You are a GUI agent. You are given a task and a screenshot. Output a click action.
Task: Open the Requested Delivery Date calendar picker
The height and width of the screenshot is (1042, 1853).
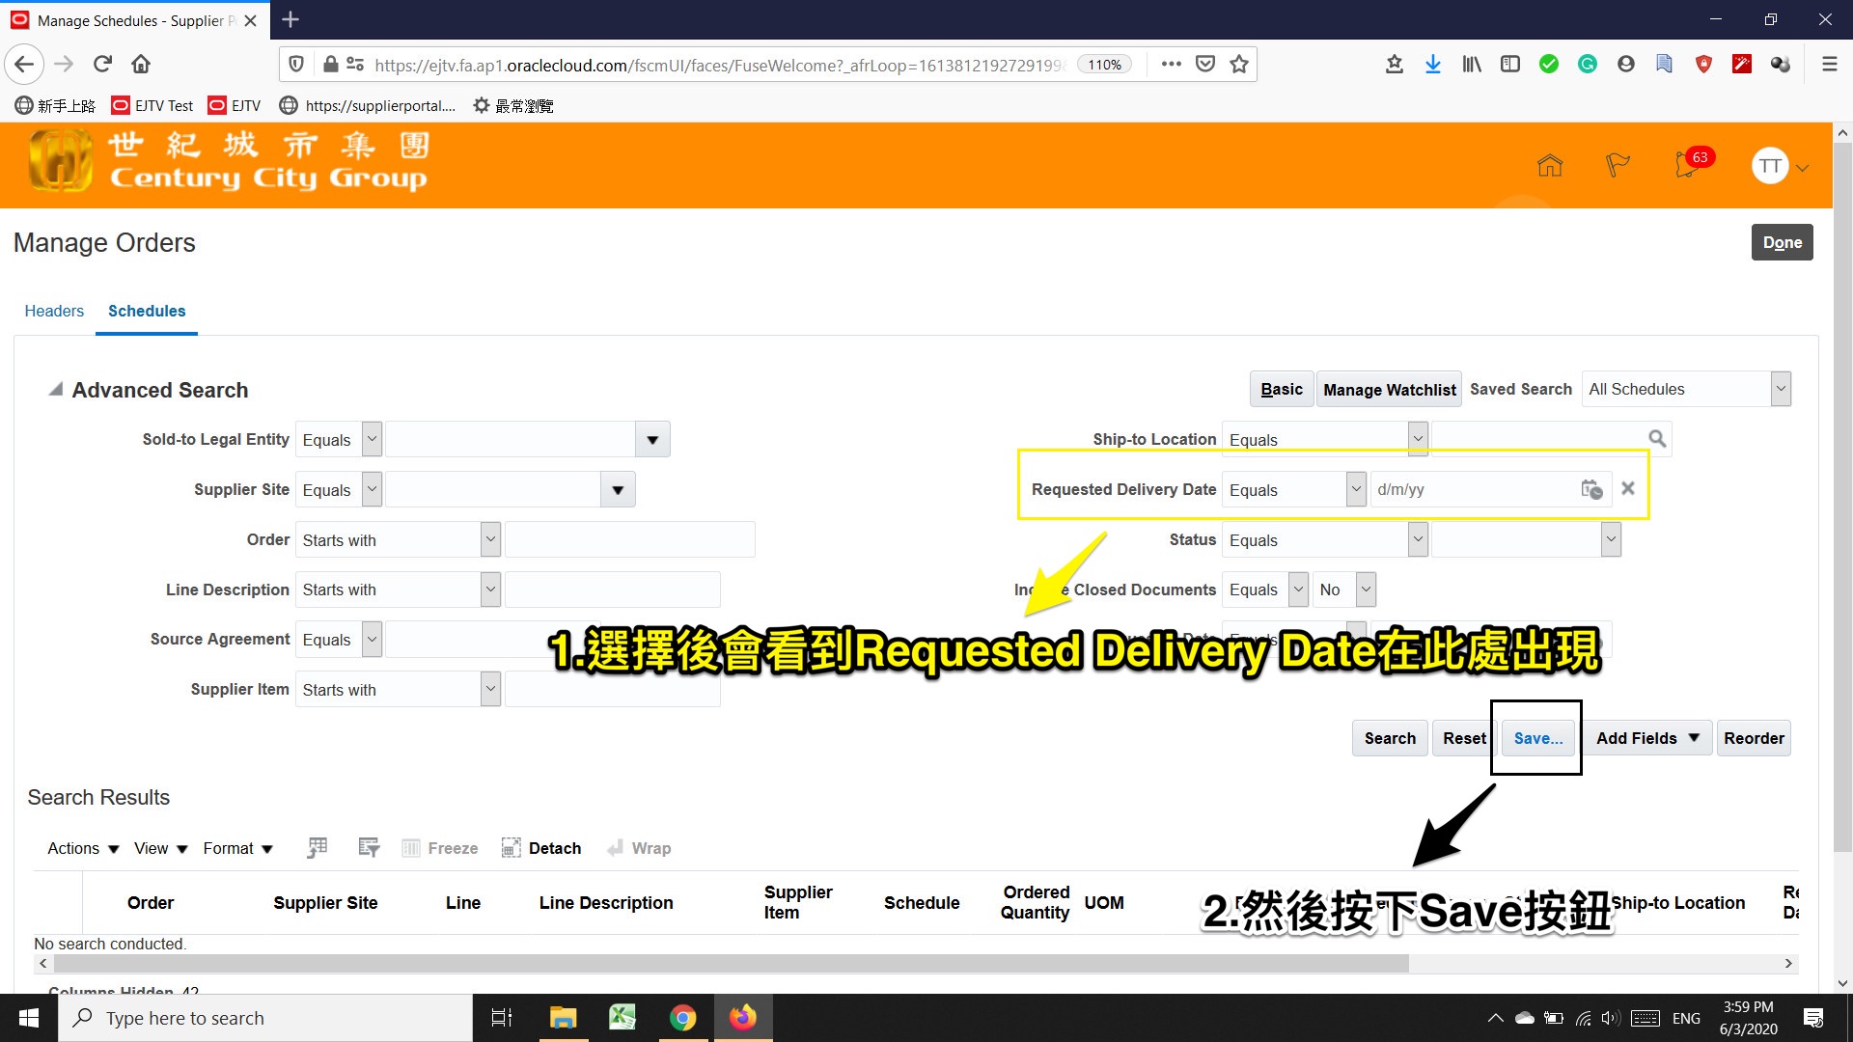tap(1591, 489)
